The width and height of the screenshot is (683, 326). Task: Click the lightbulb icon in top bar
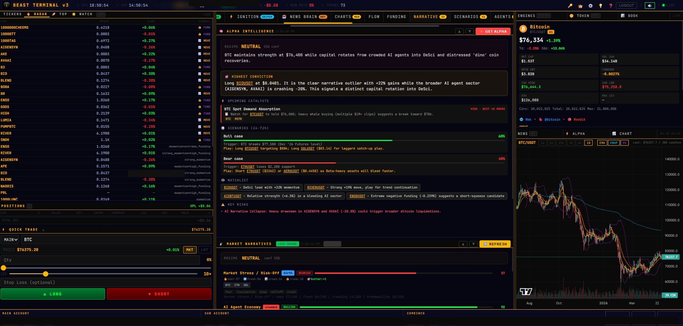(x=600, y=6)
